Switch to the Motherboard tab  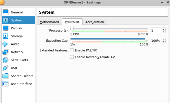pyautogui.click(x=49, y=22)
